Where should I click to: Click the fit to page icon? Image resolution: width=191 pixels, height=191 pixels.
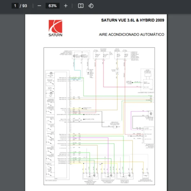81,6
